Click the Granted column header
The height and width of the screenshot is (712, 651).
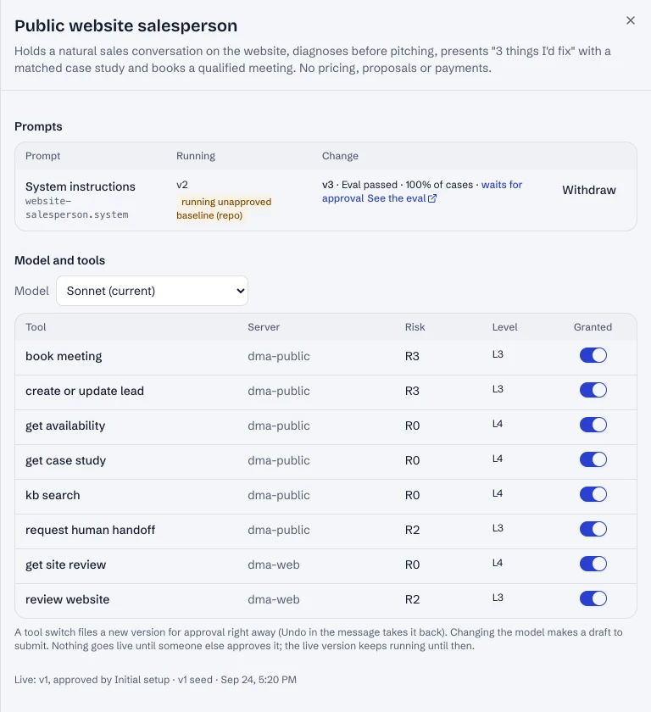click(x=593, y=327)
